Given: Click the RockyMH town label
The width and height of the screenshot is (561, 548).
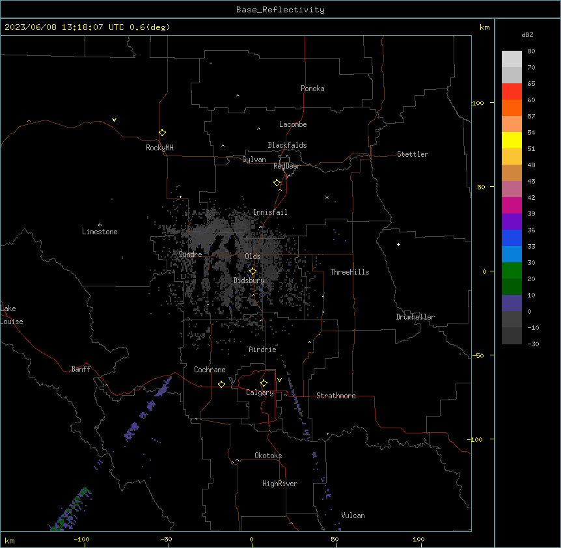Looking at the screenshot, I should point(159,148).
